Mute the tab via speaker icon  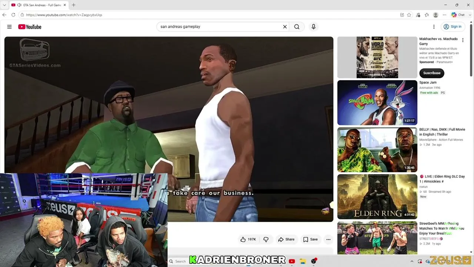(19, 5)
